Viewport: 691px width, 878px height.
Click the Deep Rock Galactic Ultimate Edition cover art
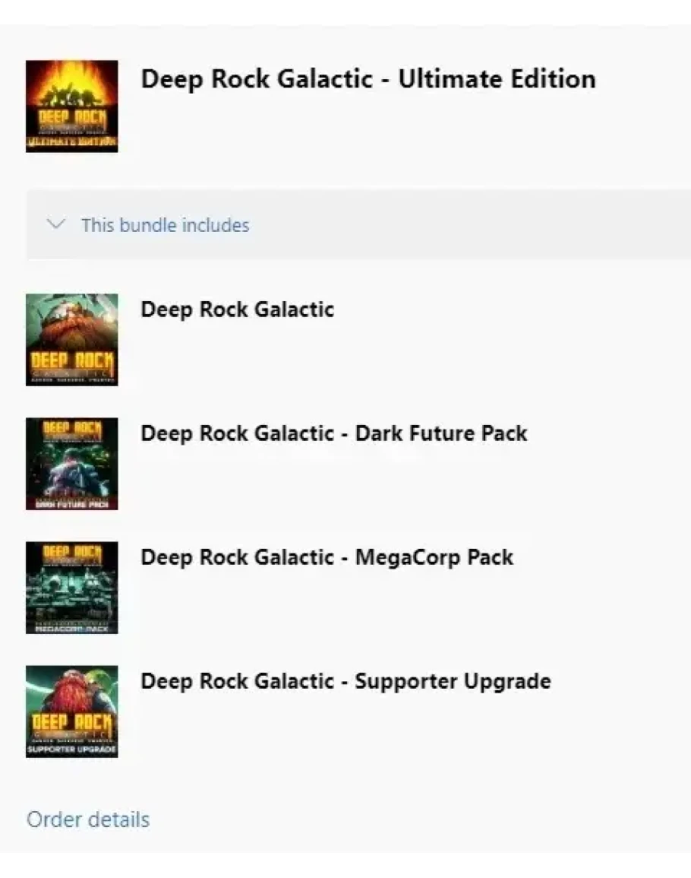71,106
